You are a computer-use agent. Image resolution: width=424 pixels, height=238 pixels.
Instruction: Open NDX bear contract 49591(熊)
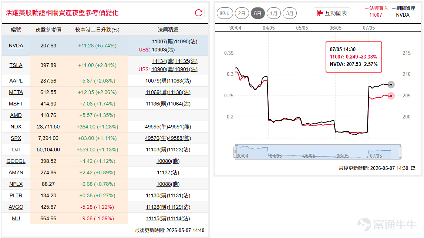coord(179,127)
